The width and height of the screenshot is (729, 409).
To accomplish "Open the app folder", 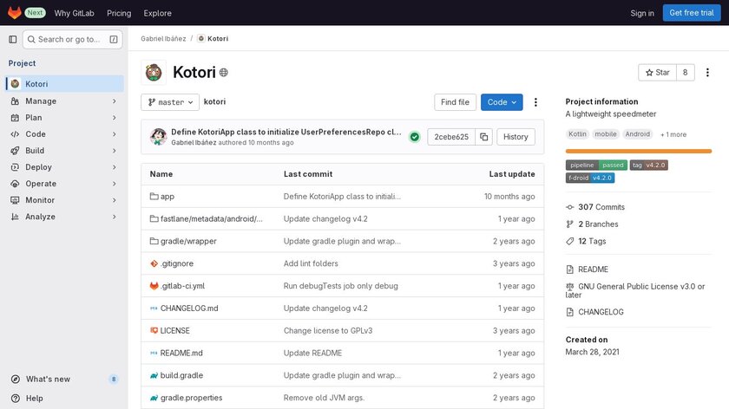I will click(167, 197).
